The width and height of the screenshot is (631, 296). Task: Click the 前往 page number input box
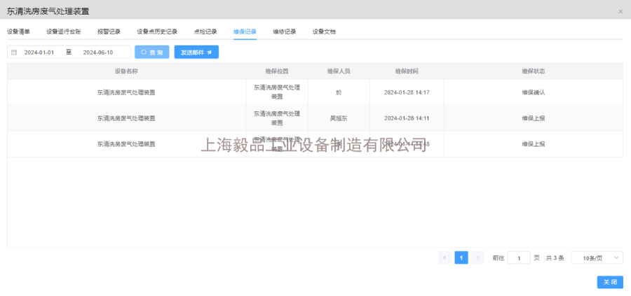(519, 258)
